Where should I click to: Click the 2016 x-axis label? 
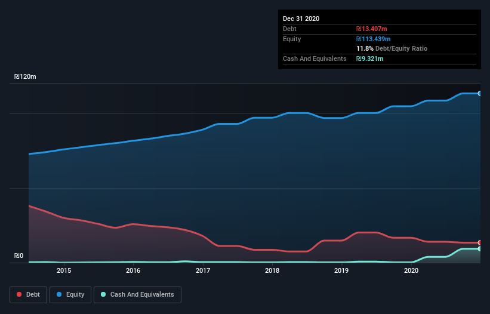pyautogui.click(x=133, y=270)
